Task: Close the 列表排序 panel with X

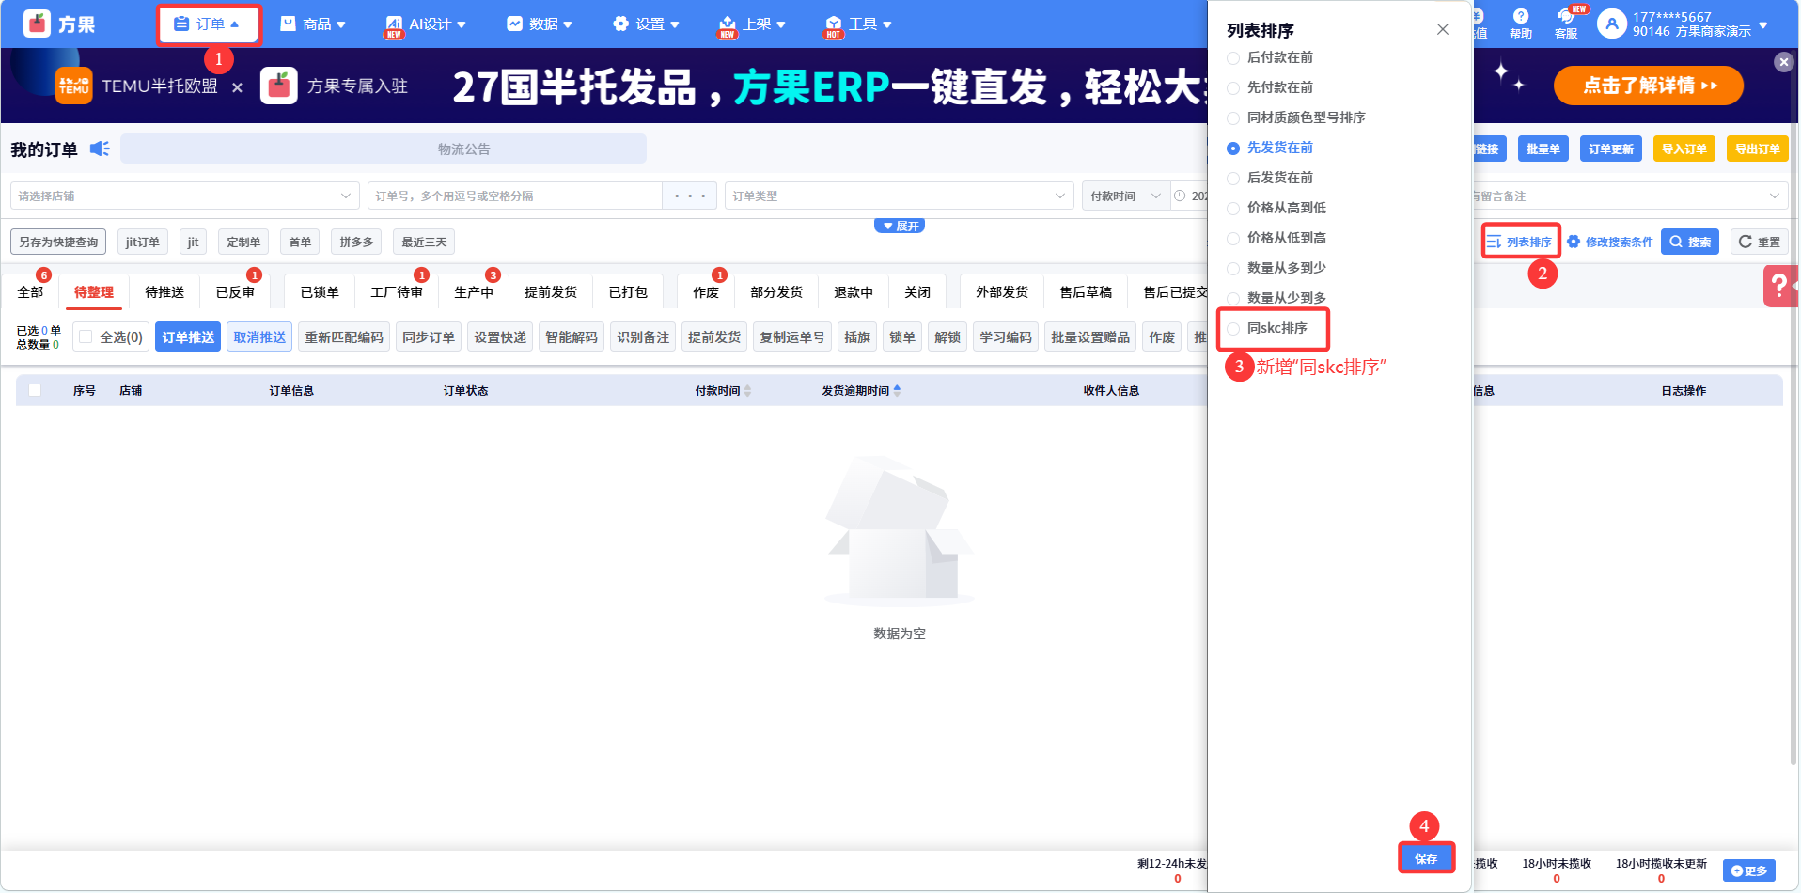Action: [1442, 30]
